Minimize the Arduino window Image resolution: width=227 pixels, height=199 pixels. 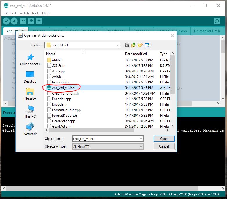click(x=192, y=6)
